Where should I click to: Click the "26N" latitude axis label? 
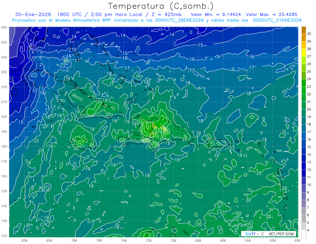tap(4, 27)
